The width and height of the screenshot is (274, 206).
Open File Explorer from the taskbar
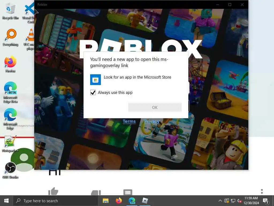pyautogui.click(x=105, y=201)
